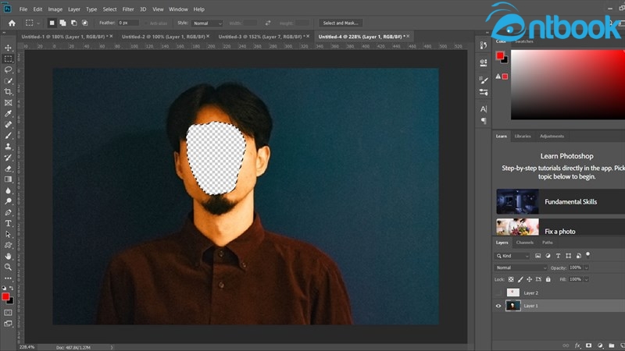Show Layer 2 via its visibility box

pyautogui.click(x=498, y=293)
